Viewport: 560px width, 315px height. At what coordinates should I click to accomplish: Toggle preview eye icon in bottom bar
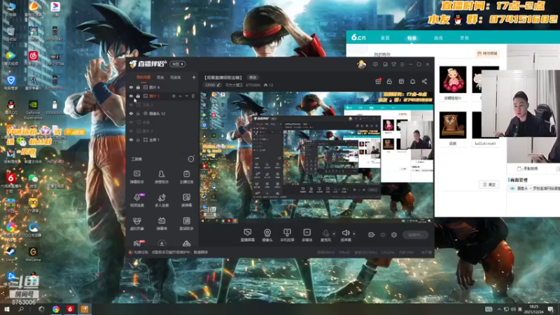(x=383, y=234)
